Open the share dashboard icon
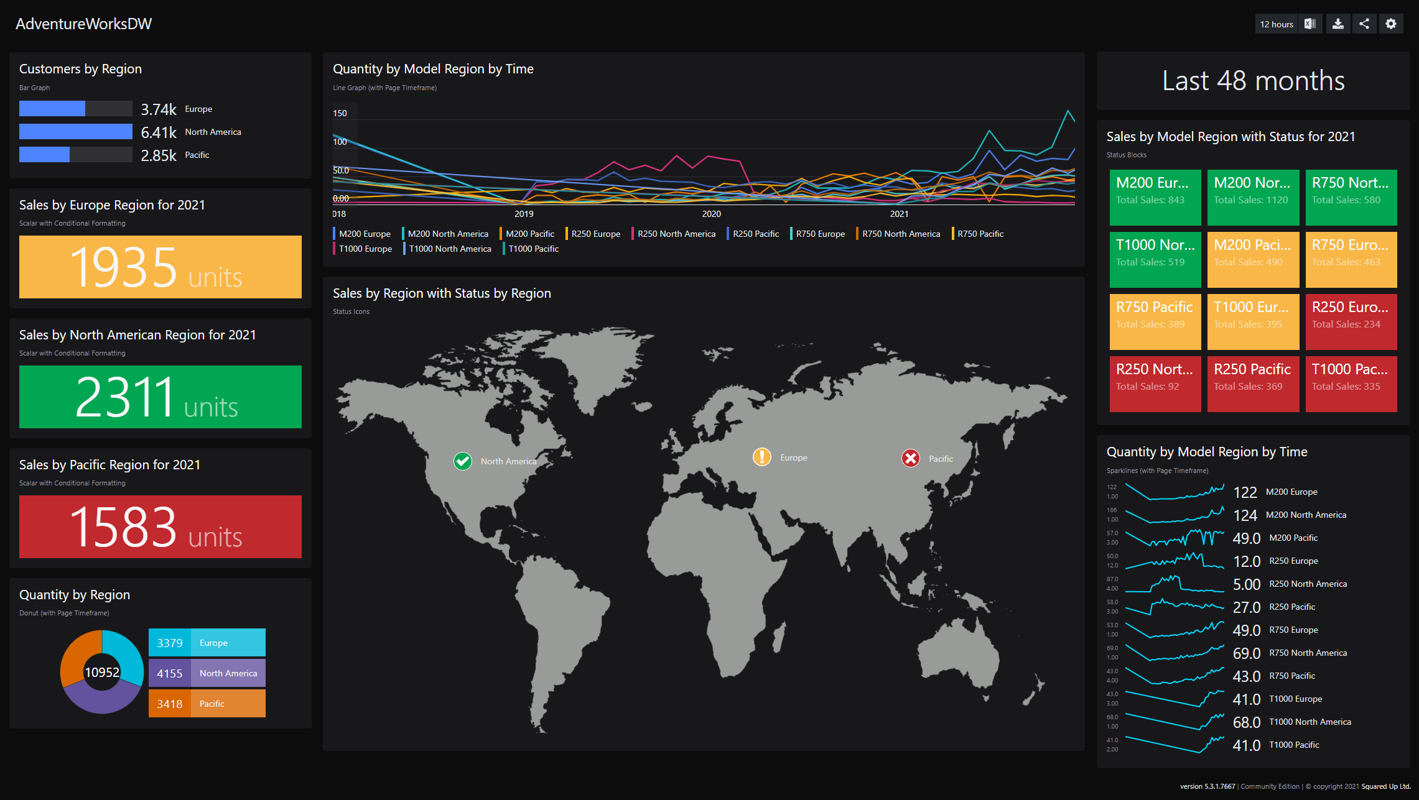 (x=1364, y=24)
